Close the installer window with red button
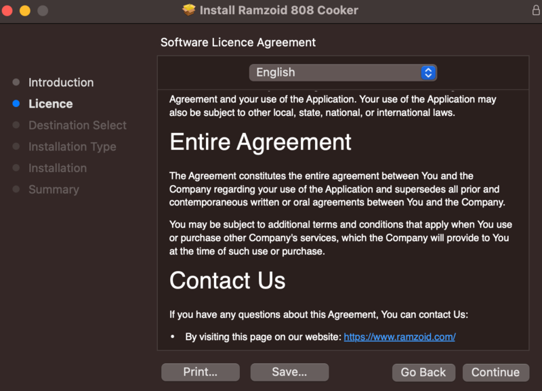This screenshot has width=542, height=391. [x=8, y=11]
